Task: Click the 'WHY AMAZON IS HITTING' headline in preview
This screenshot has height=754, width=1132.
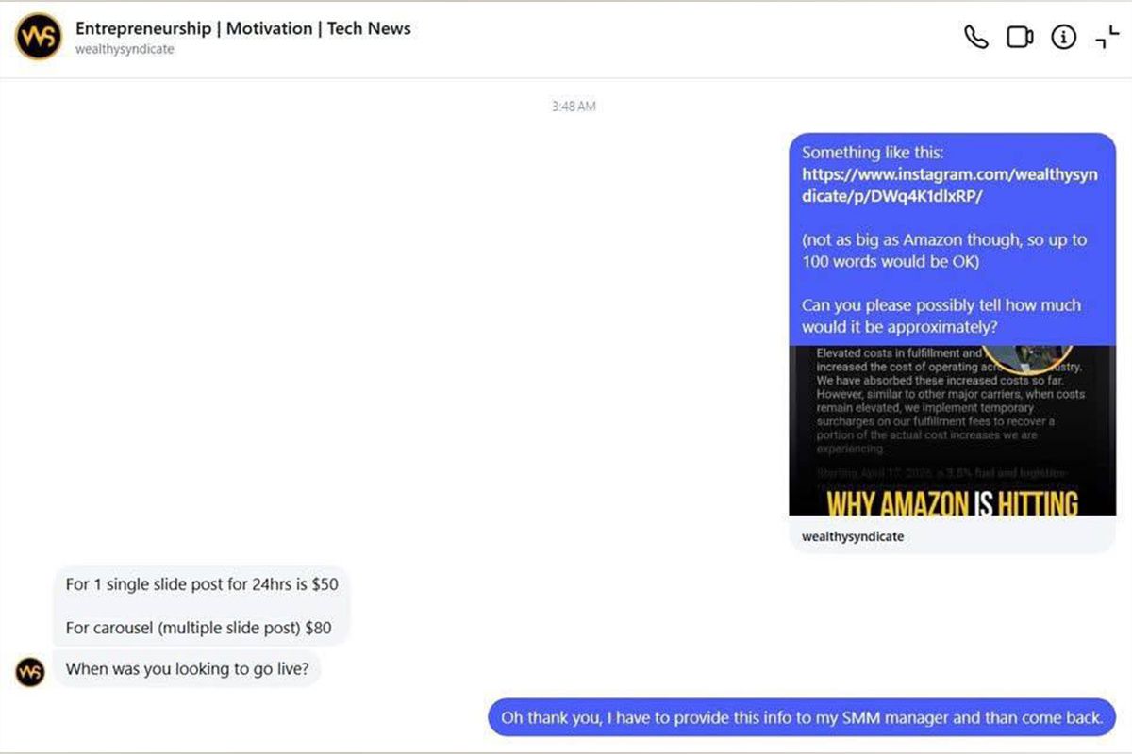Action: click(x=952, y=502)
